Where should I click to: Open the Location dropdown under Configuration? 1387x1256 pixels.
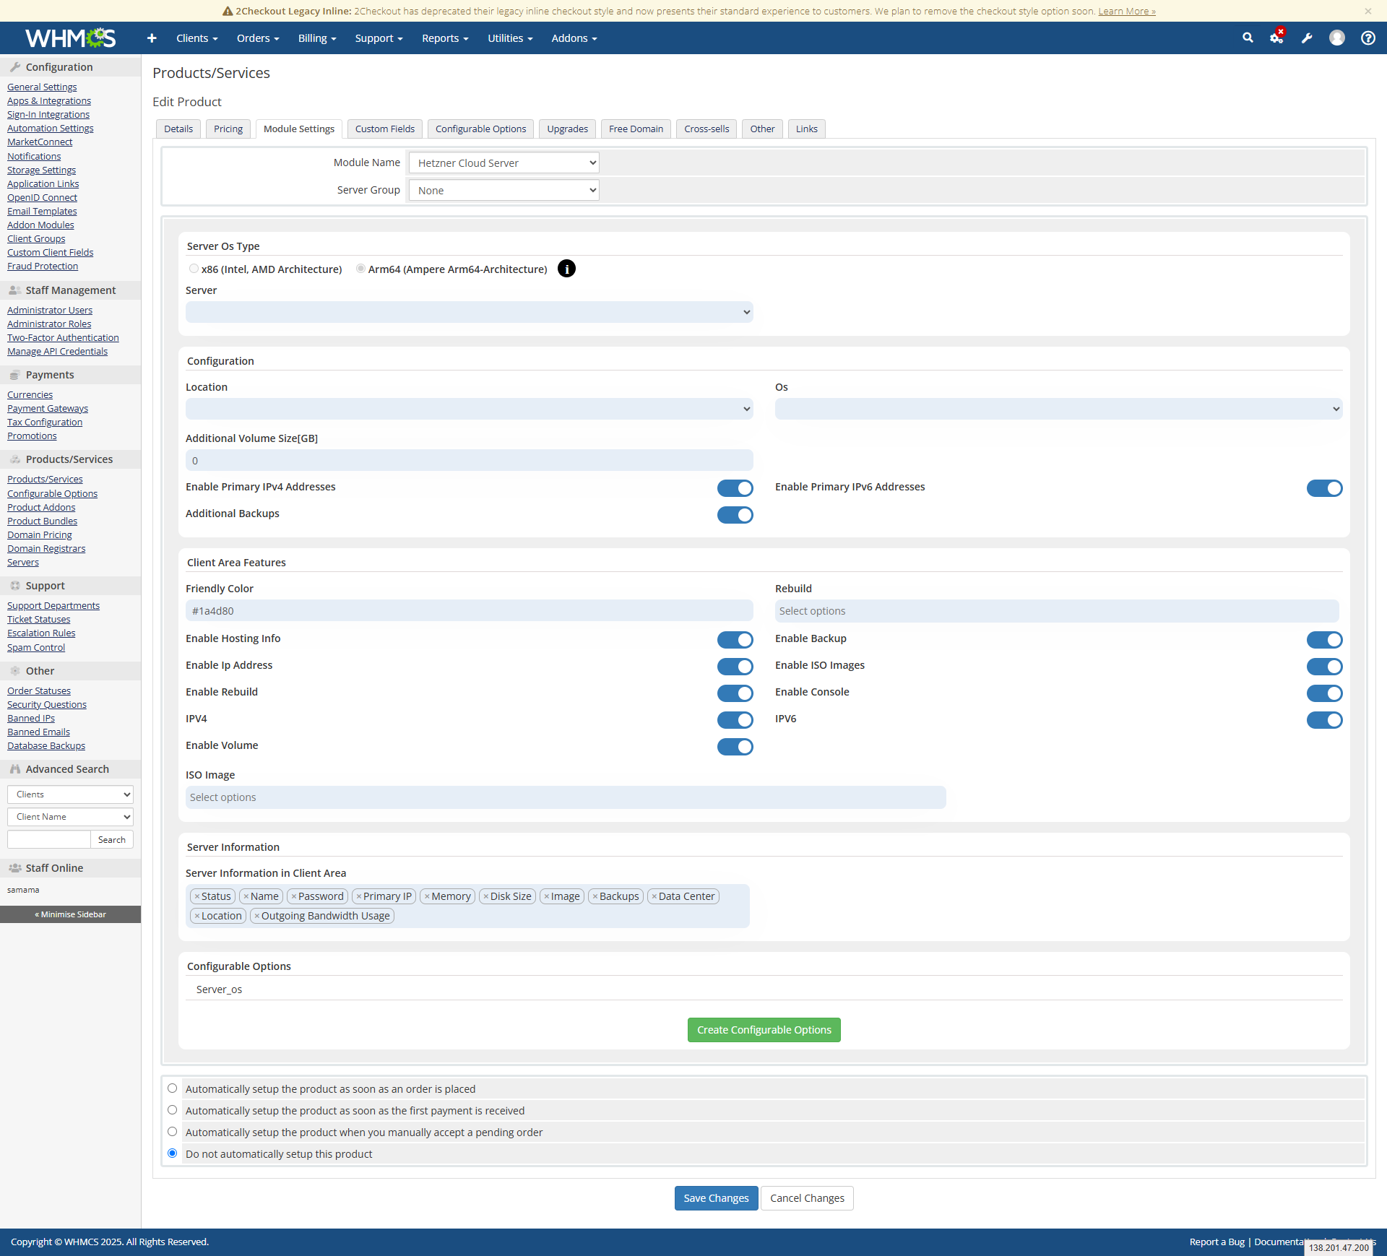click(x=469, y=409)
